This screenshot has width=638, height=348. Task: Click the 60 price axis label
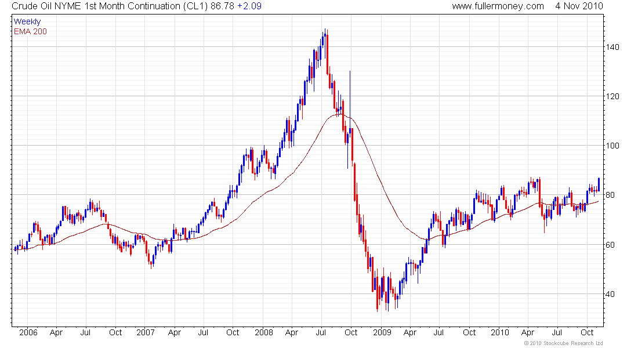click(610, 245)
